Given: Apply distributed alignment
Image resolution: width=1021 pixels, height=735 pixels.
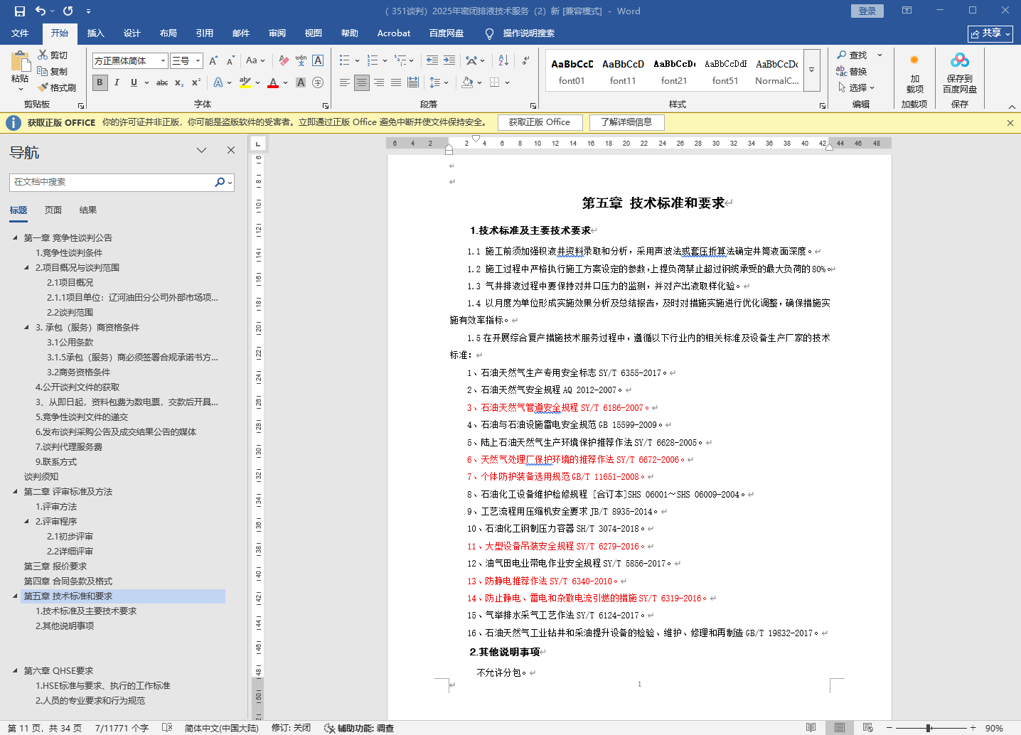Looking at the screenshot, I should tap(413, 82).
